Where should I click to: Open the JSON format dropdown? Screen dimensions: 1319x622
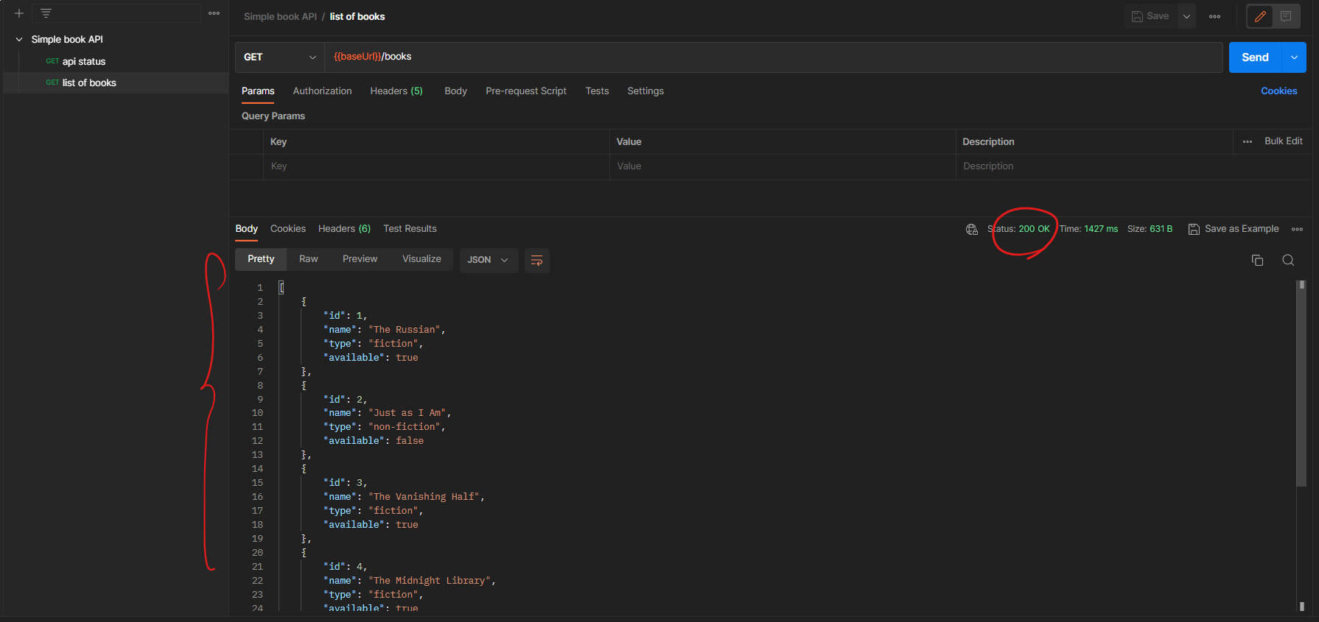tap(489, 260)
